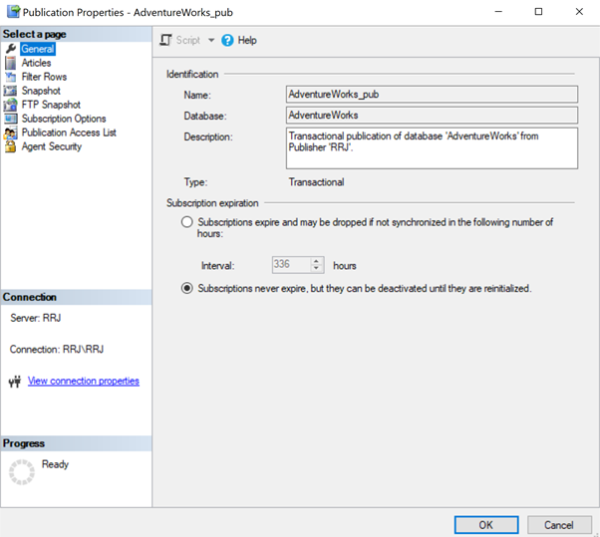
Task: Click the Publication Properties title bar icon
Action: [13, 12]
